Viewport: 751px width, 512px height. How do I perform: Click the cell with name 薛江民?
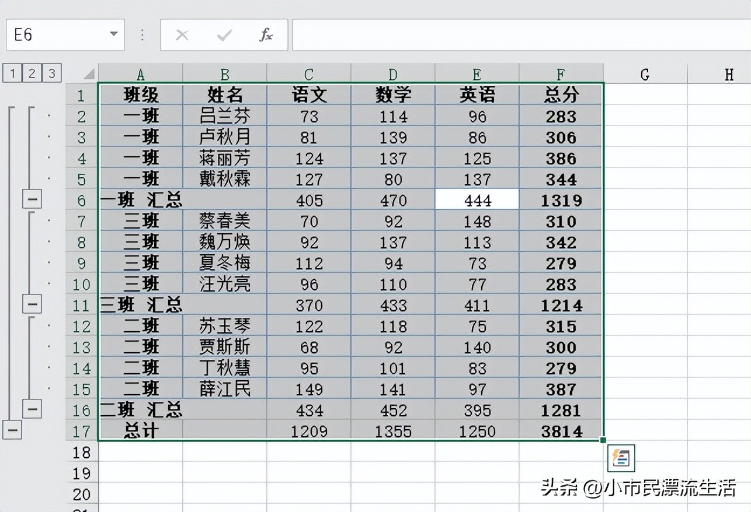pos(225,389)
